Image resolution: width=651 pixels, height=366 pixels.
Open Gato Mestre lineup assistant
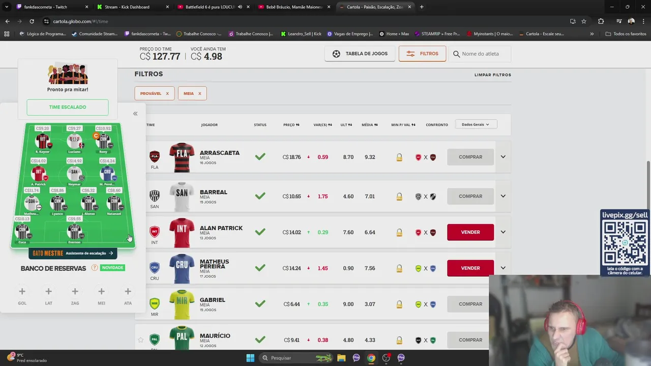(73, 253)
